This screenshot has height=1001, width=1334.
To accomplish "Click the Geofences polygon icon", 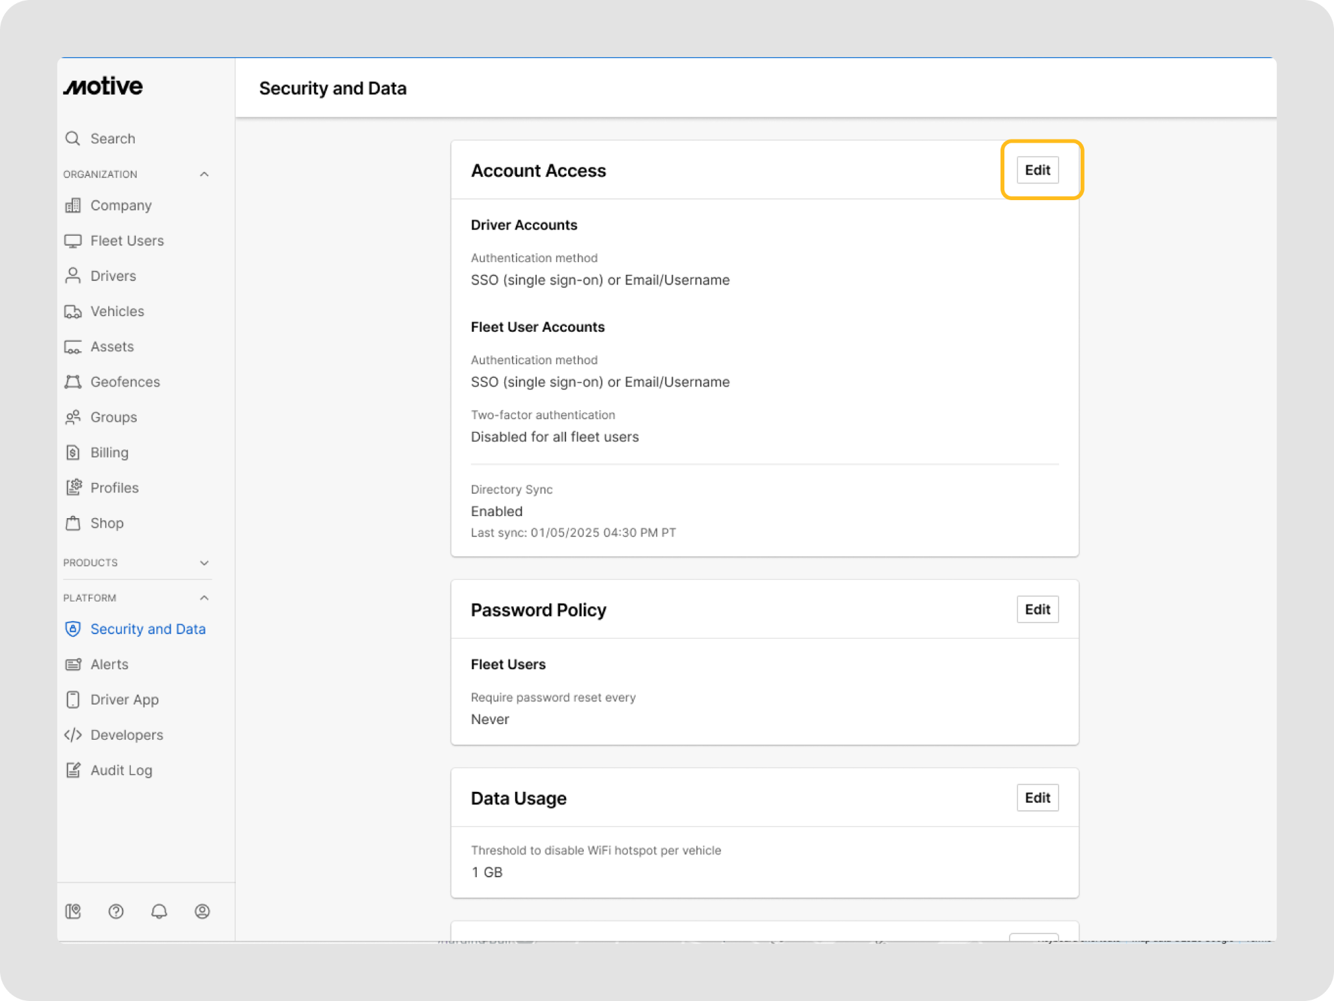I will tap(73, 382).
